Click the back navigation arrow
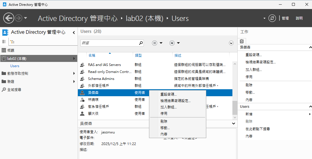 [8, 18]
